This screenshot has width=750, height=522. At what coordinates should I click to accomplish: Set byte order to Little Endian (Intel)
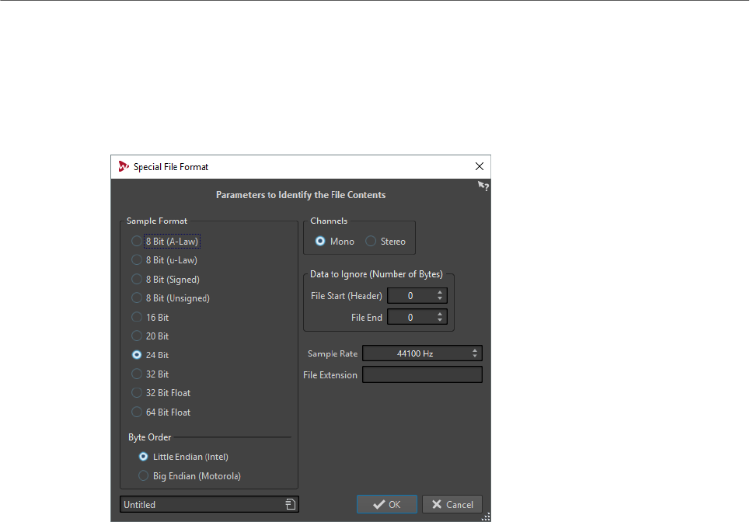[183, 457]
